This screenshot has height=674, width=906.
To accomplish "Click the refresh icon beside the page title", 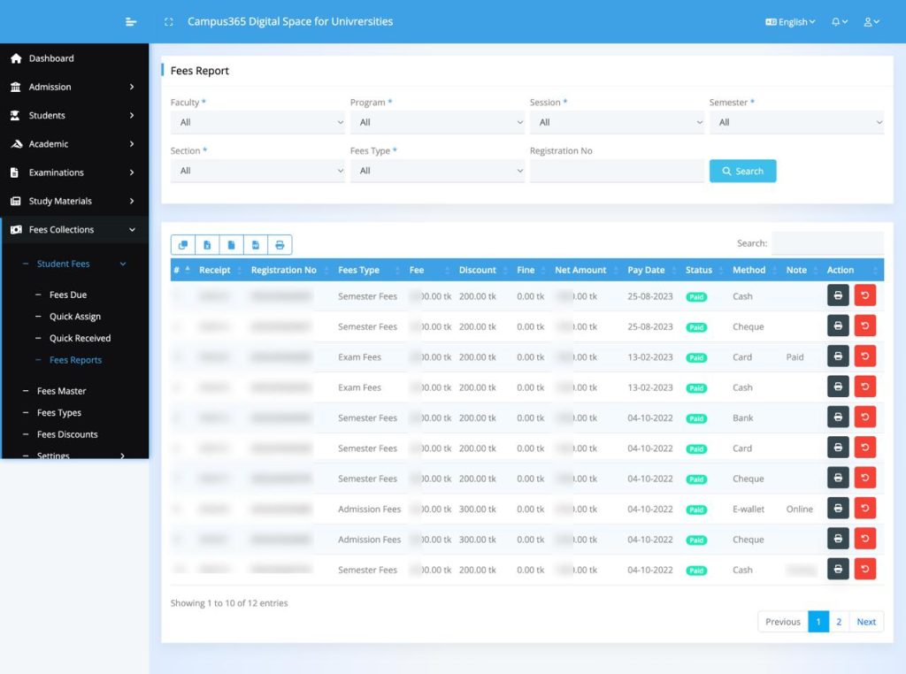I will click(168, 21).
